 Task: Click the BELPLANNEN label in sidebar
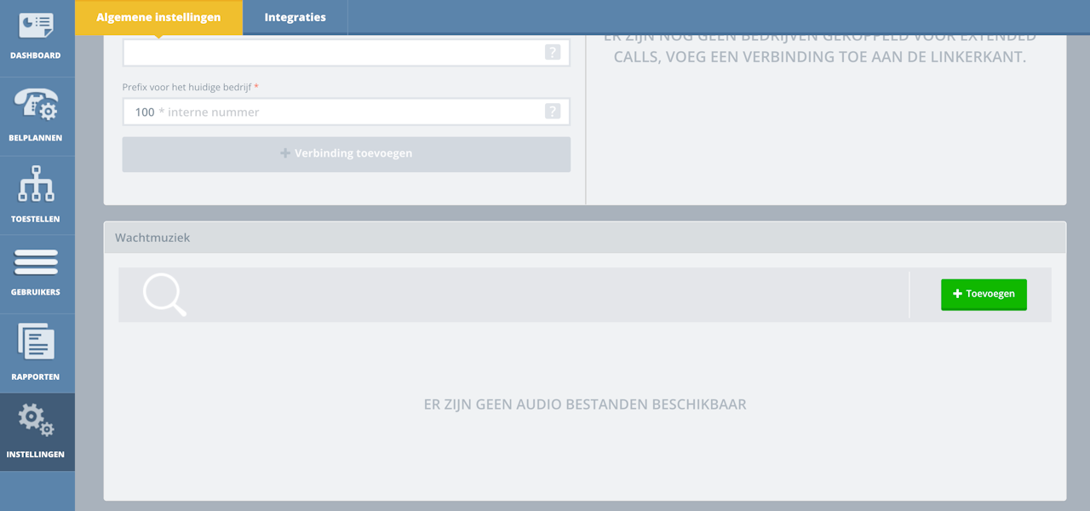pos(36,138)
